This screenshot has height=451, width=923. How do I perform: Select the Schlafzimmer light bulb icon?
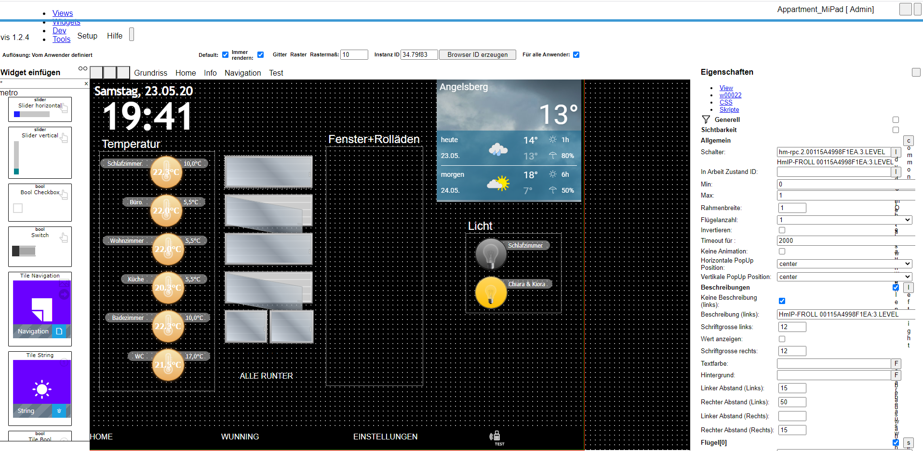tap(491, 254)
